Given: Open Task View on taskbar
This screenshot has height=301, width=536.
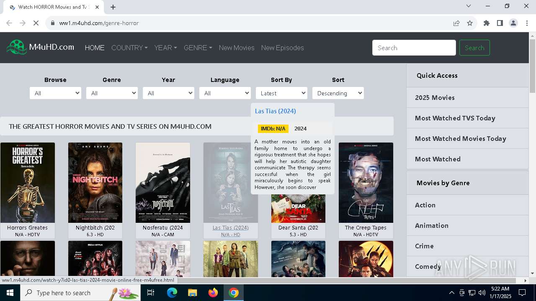Looking at the screenshot, I should click(151, 293).
